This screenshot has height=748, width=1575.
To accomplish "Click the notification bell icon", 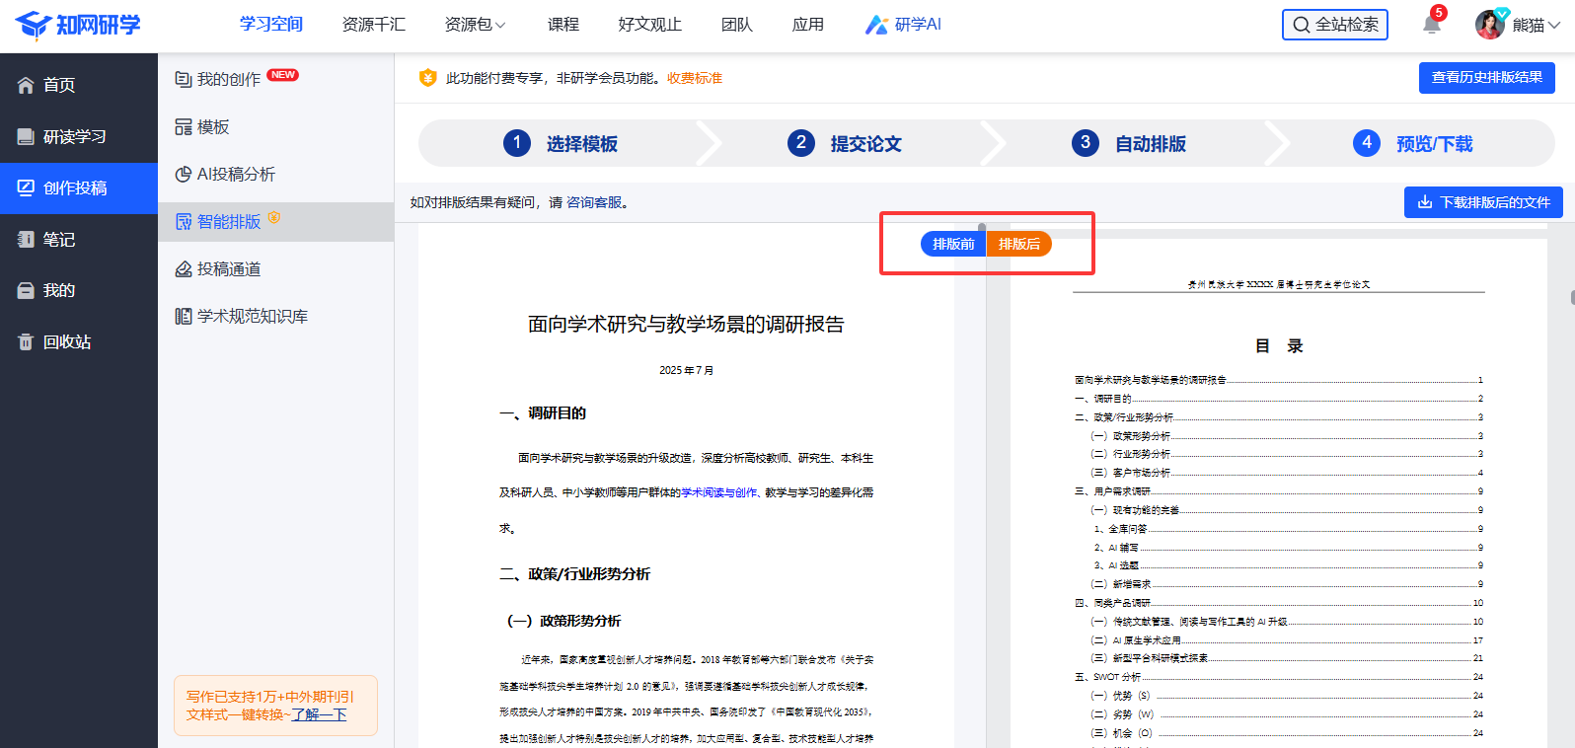I will pos(1431,25).
